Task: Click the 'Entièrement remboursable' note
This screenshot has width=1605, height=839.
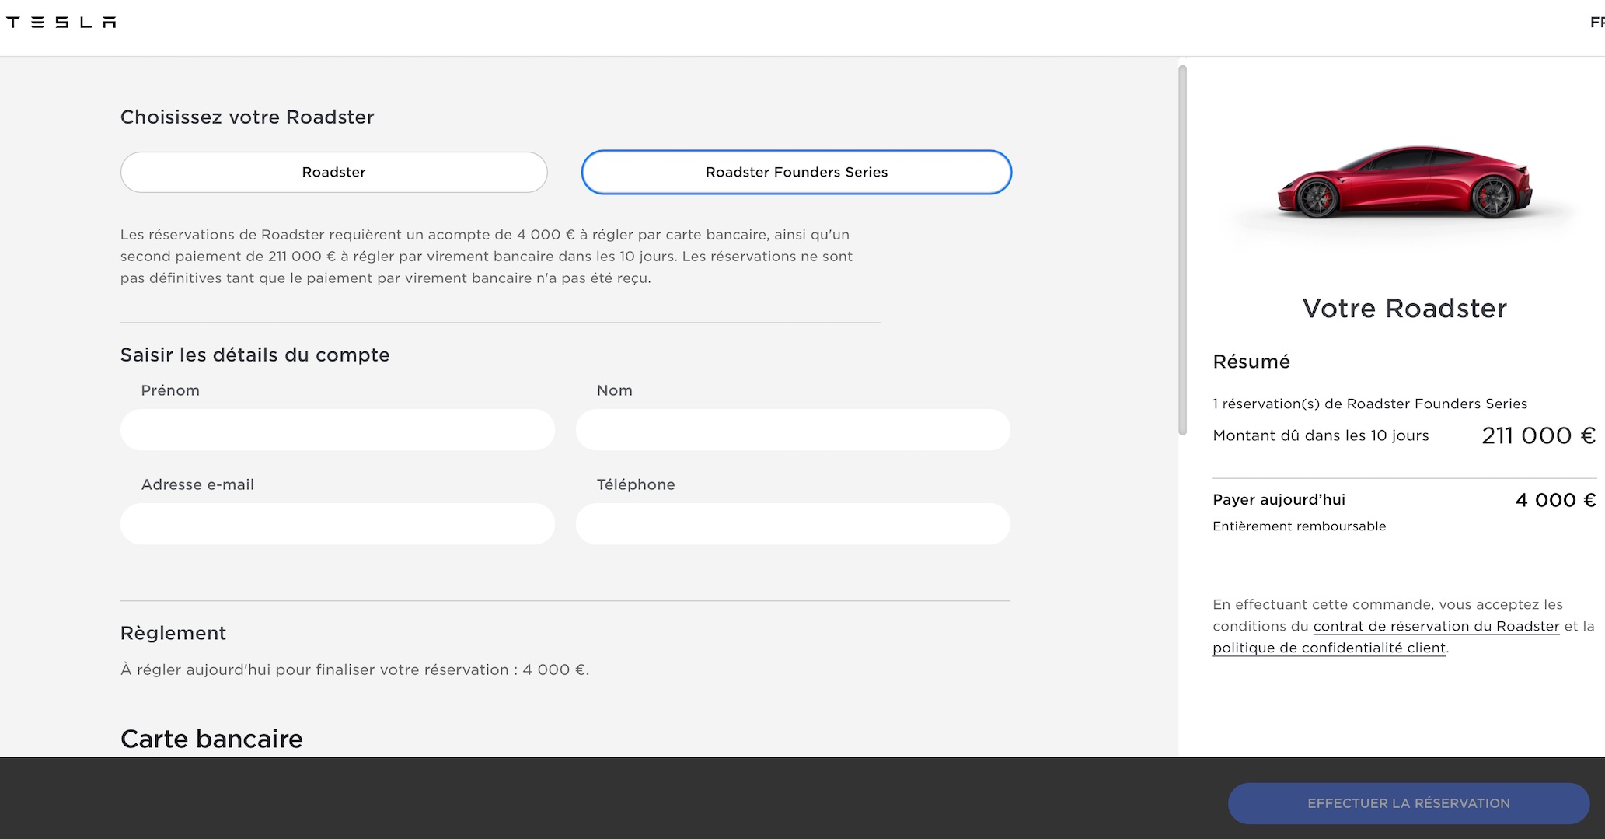Action: 1300,526
